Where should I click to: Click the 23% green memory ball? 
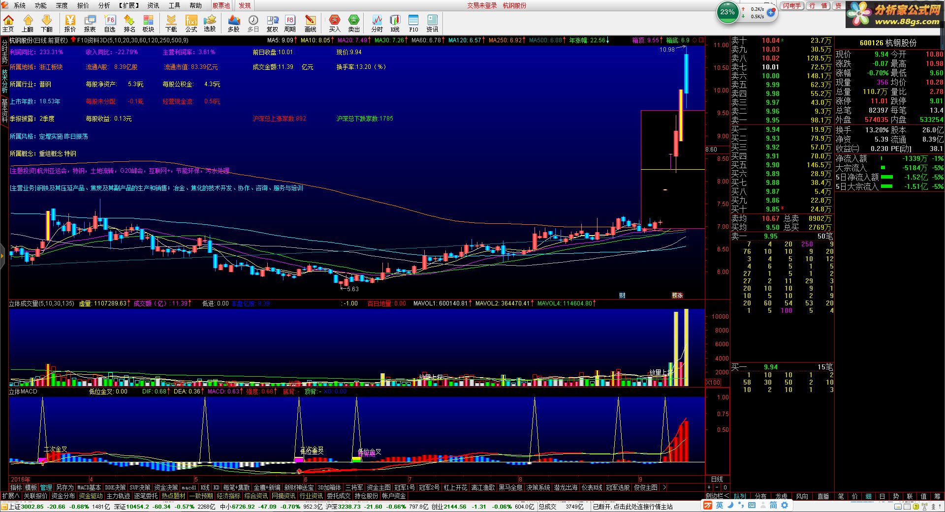tap(727, 12)
